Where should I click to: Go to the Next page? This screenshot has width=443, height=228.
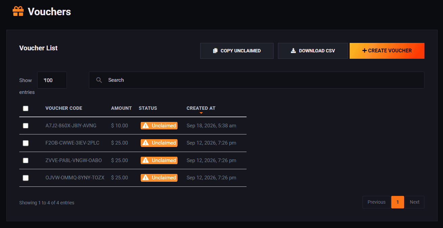point(415,202)
